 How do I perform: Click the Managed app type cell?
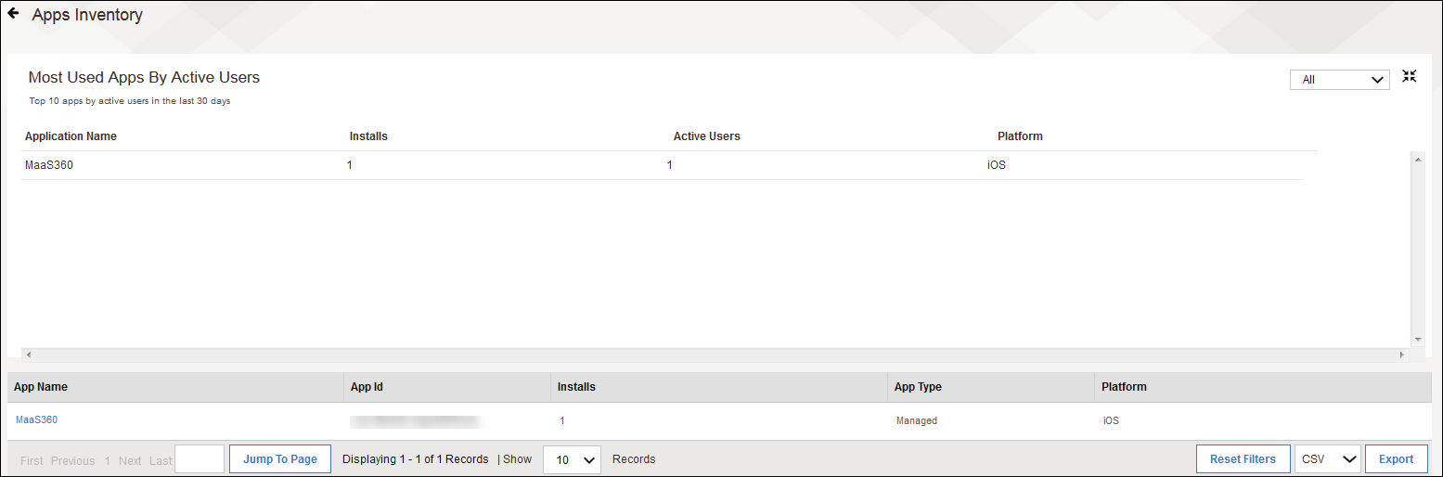(917, 421)
